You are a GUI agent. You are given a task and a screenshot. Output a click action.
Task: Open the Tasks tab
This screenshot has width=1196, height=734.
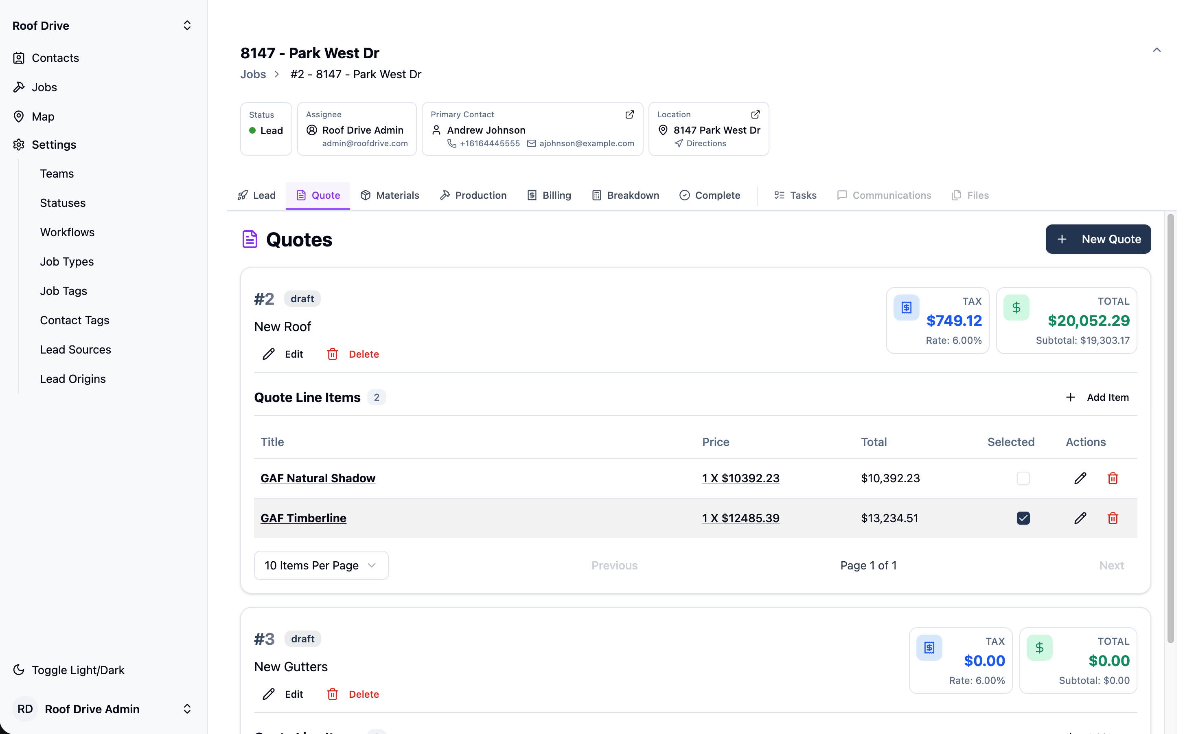795,195
